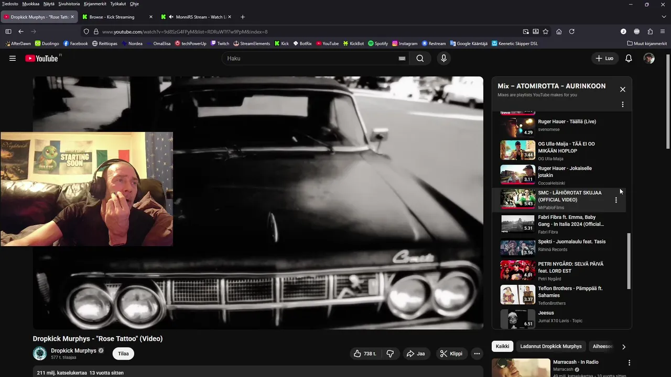Open a new browser tab
Screen dimensions: 671x377
tap(242, 17)
